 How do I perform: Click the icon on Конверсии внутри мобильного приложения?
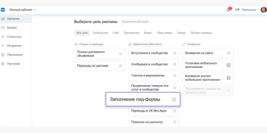point(229,78)
